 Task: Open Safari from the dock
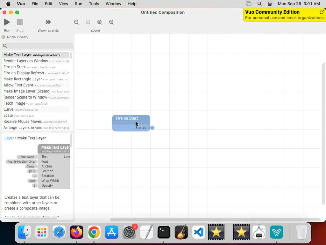click(59, 232)
